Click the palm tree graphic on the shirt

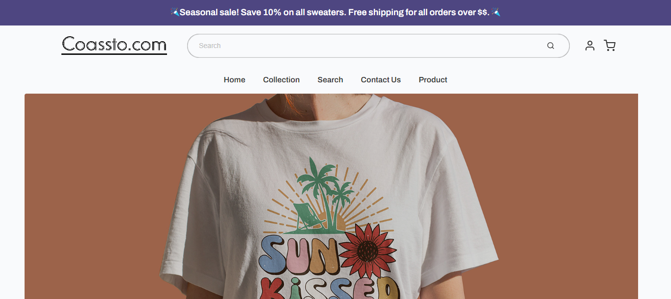324,186
